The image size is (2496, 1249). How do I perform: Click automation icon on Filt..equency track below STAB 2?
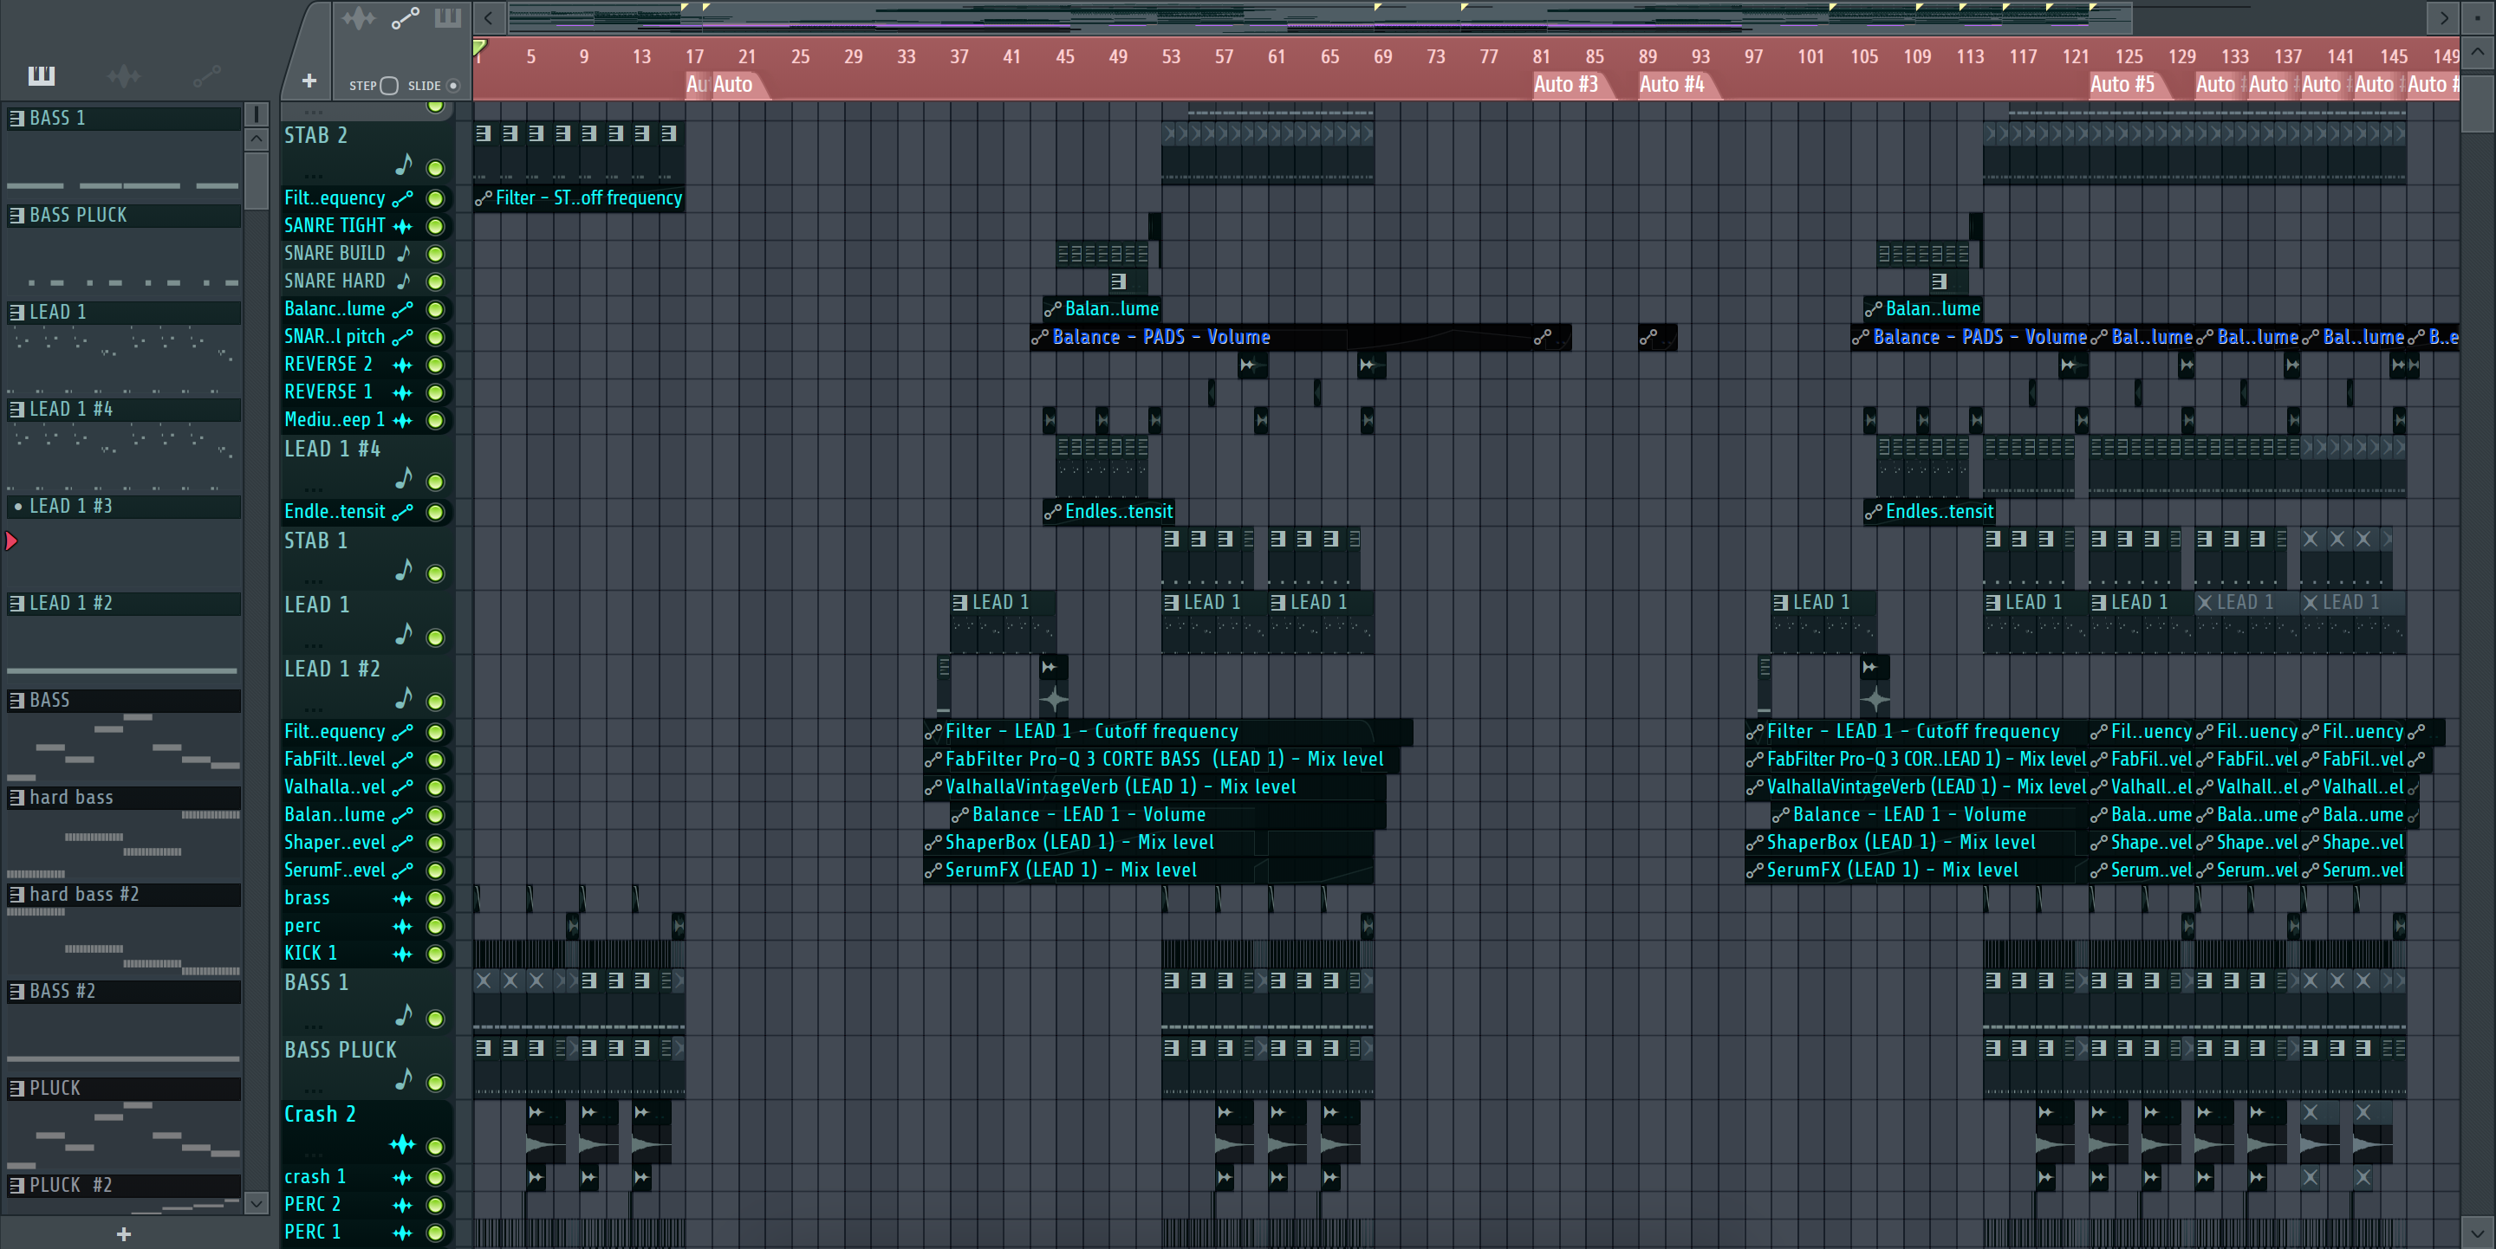[x=403, y=198]
